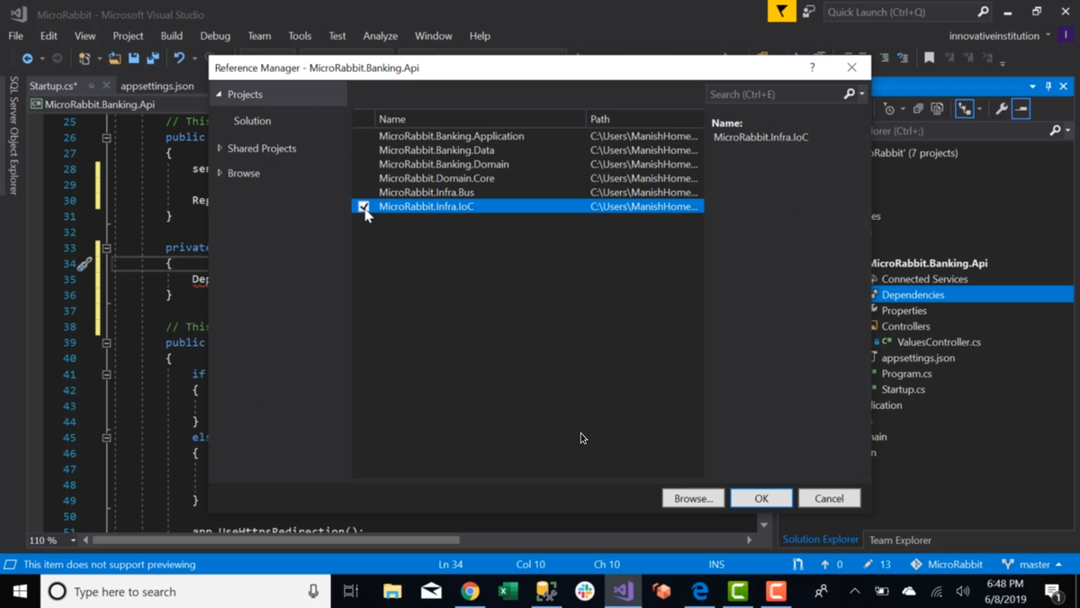Click the Quick Launch input field
The height and width of the screenshot is (608, 1080).
click(899, 12)
